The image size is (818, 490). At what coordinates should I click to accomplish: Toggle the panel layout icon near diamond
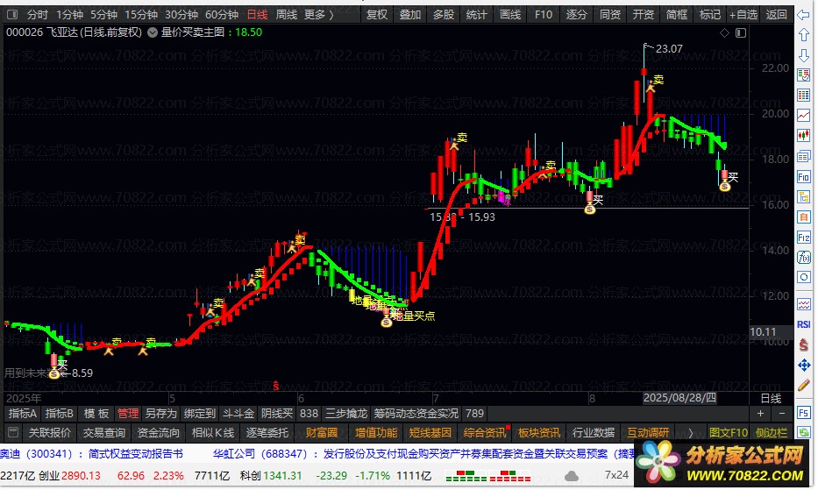pos(740,33)
